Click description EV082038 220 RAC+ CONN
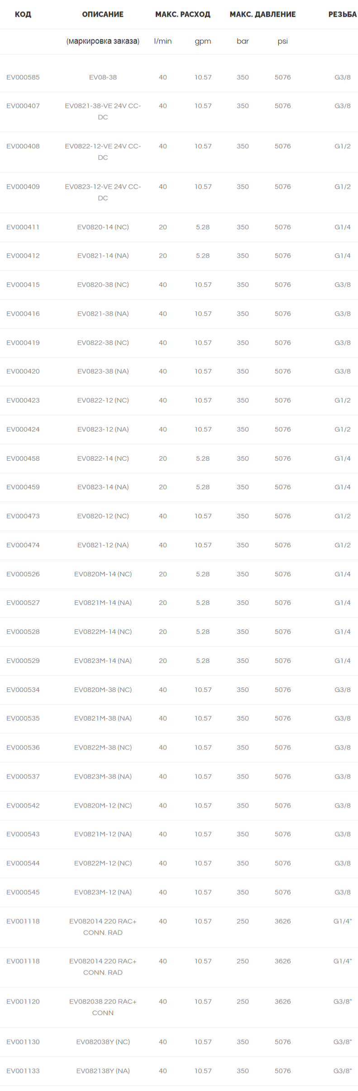 103,1007
